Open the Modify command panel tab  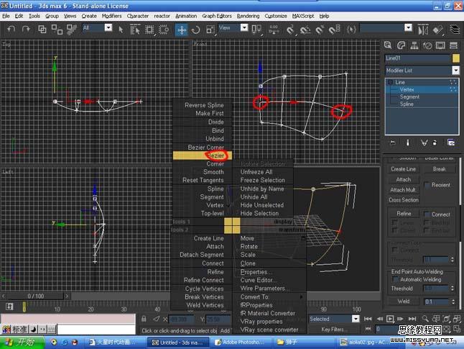click(x=401, y=45)
